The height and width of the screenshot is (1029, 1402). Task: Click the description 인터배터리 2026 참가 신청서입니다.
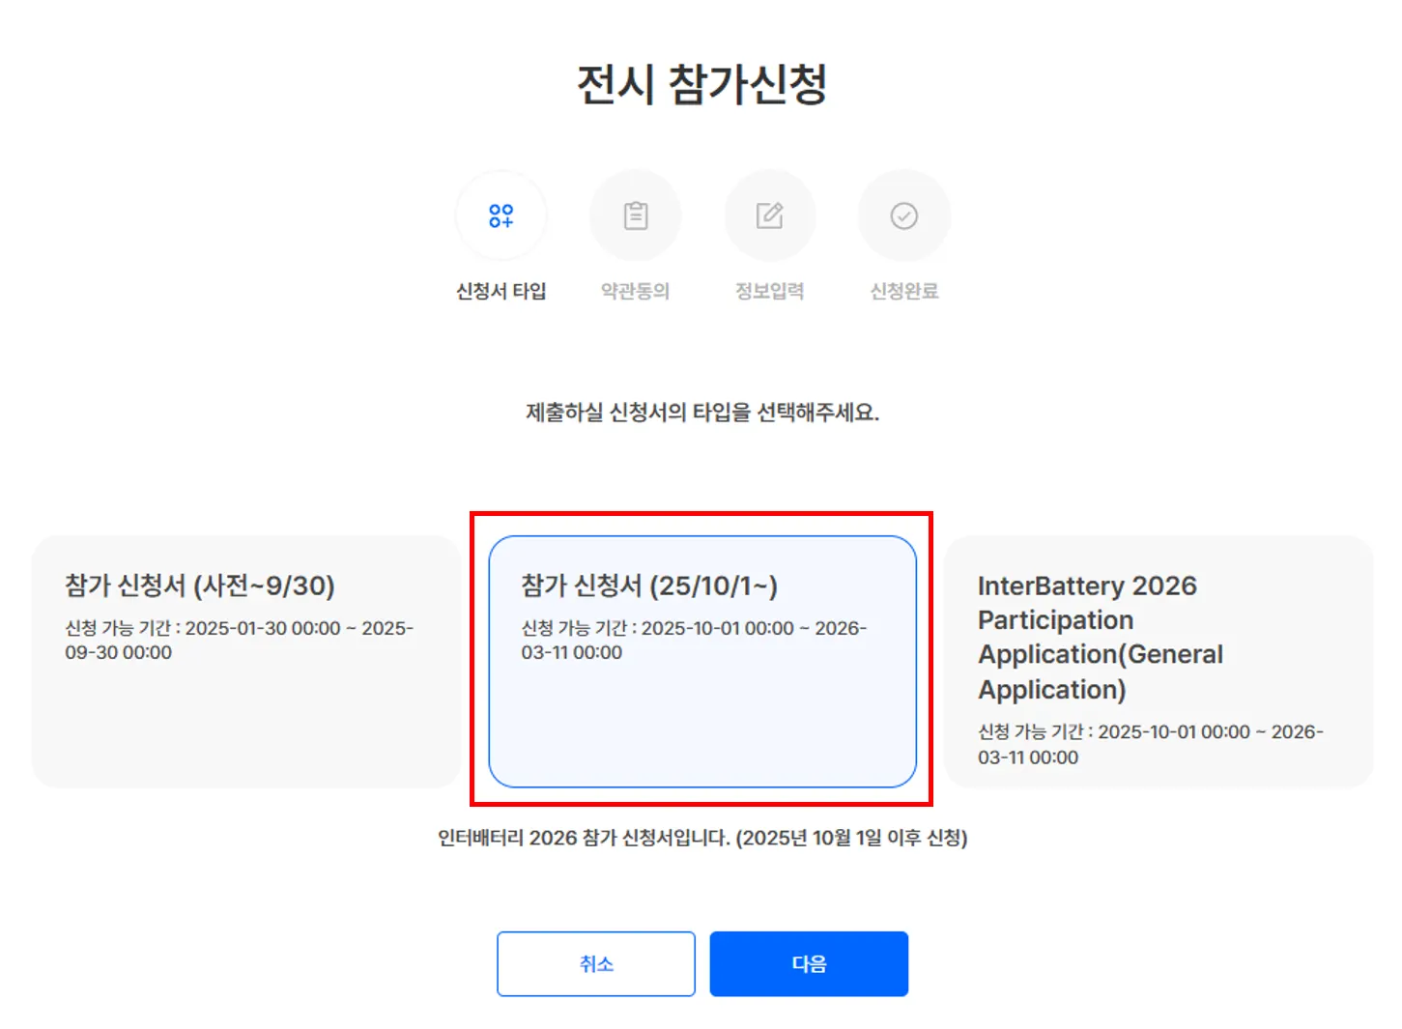click(702, 838)
